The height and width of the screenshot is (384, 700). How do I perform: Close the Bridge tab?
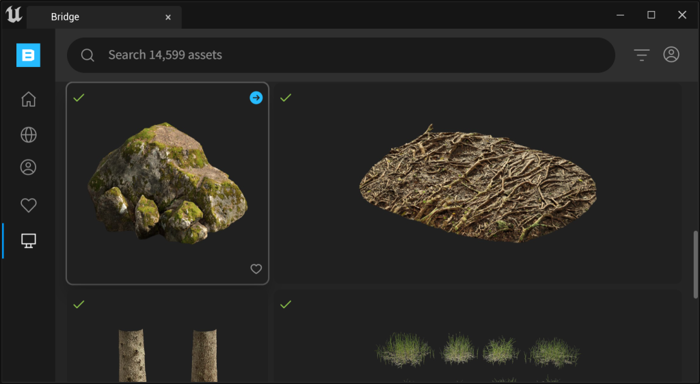168,17
